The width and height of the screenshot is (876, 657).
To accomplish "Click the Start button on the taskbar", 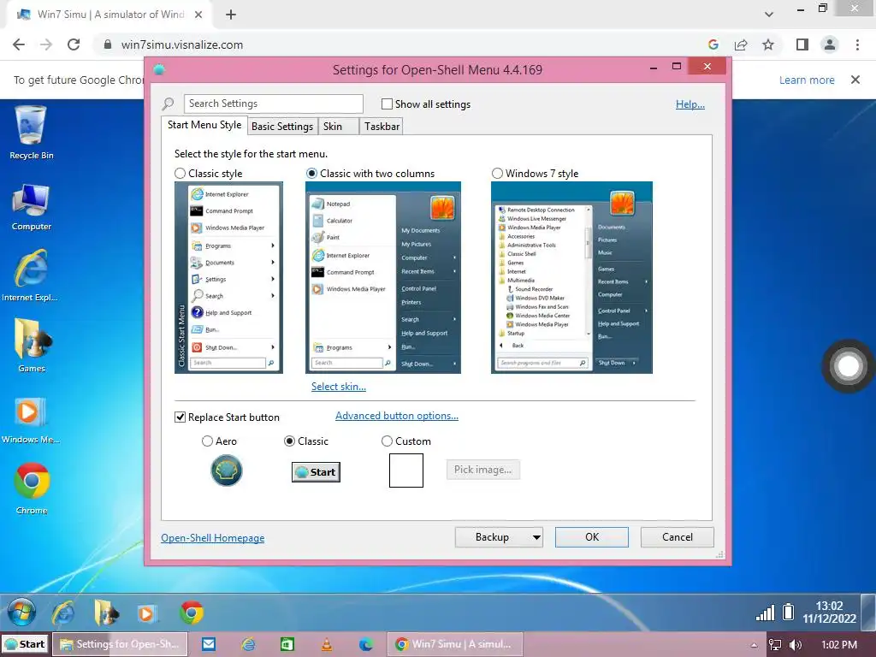I will pos(25,644).
